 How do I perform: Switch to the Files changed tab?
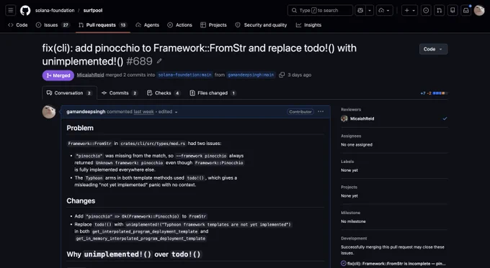tap(213, 93)
